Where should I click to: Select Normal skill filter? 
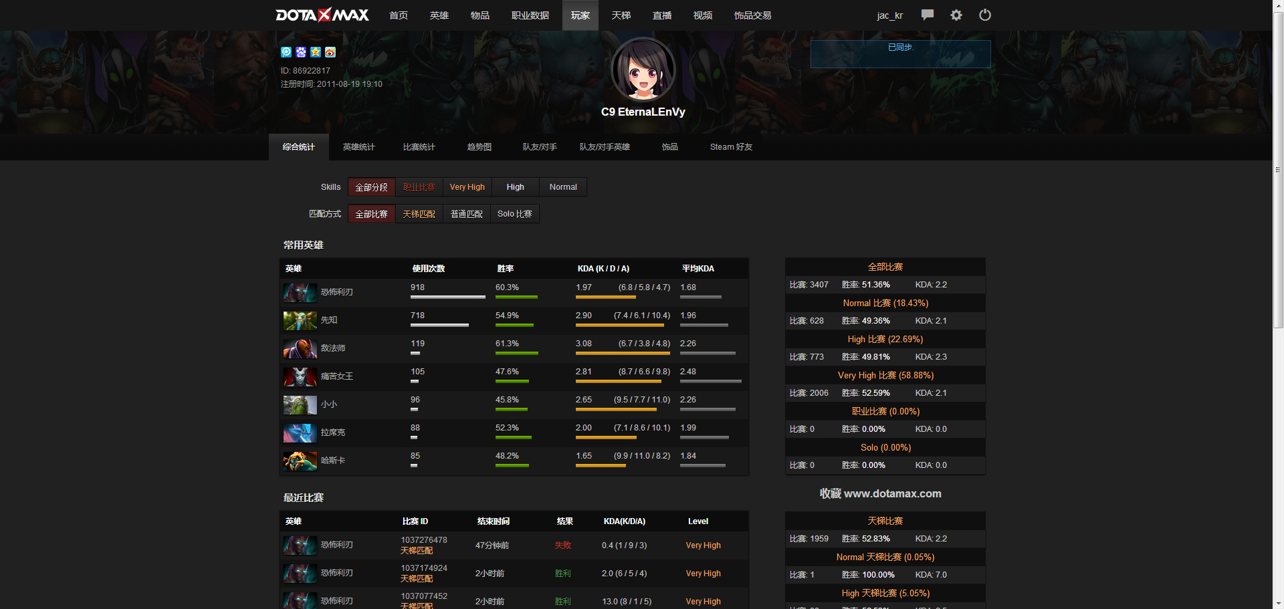pos(563,187)
